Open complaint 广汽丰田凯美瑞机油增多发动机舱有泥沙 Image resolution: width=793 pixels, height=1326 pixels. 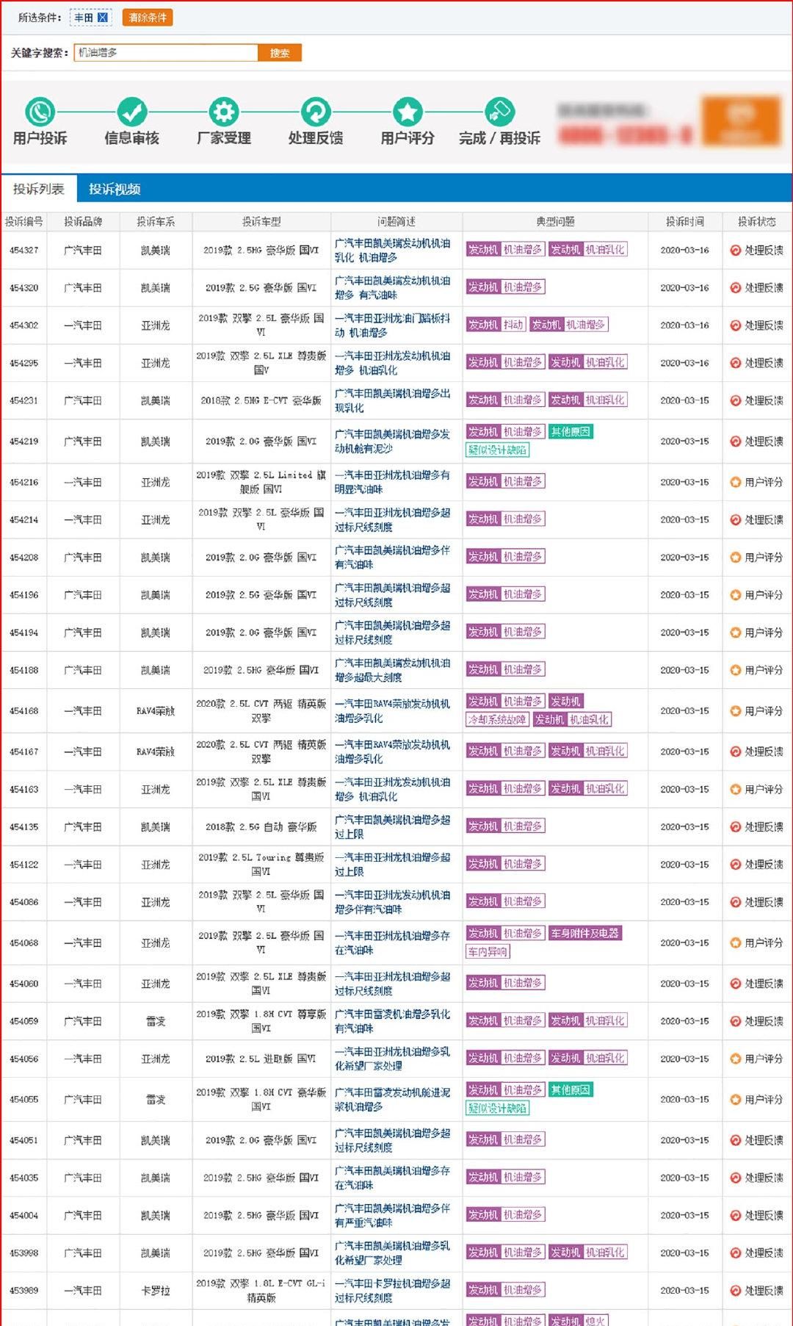point(393,441)
